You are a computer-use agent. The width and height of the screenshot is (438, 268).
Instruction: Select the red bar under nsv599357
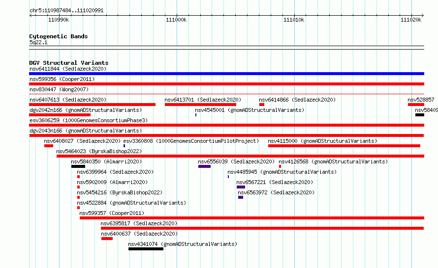click(x=252, y=218)
